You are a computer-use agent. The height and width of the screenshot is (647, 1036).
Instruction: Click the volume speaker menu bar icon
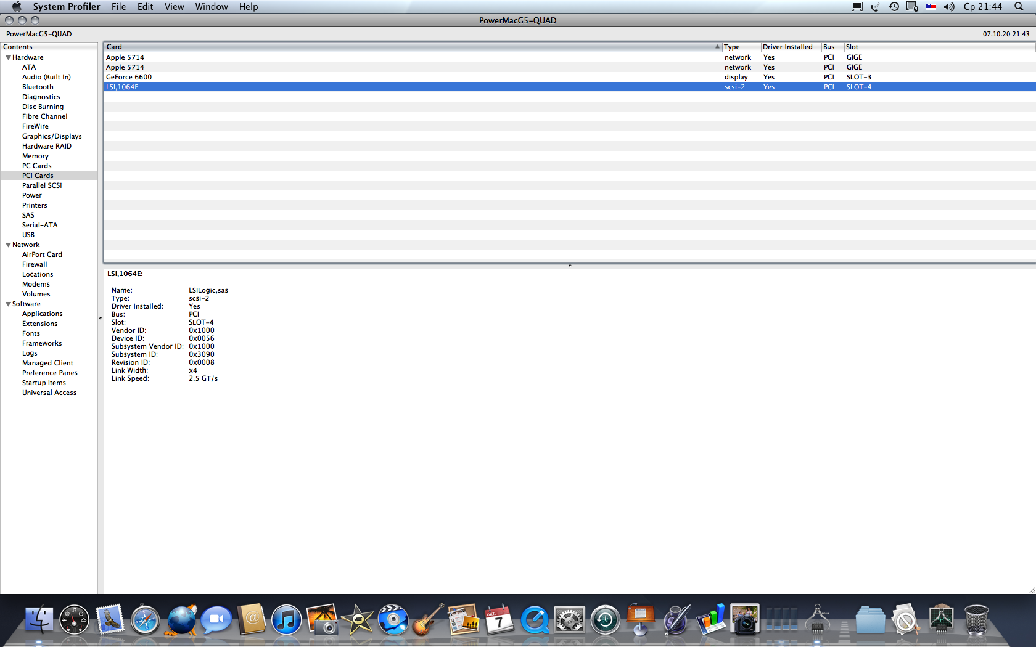[x=949, y=7]
